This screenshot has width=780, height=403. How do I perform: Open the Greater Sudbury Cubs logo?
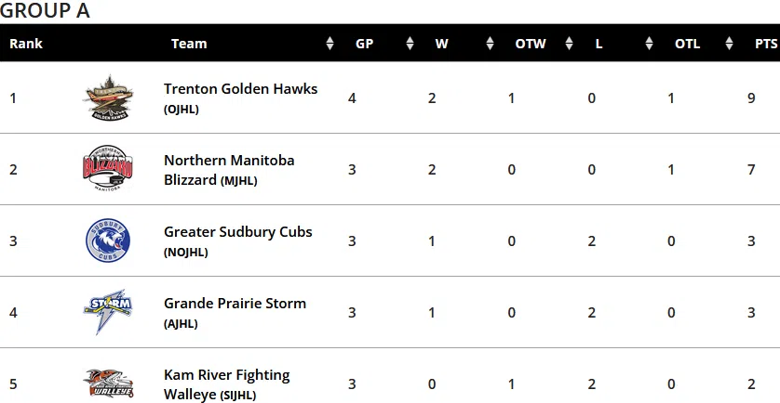(108, 240)
